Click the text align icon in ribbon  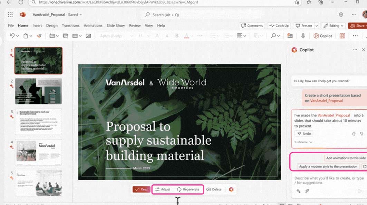pos(239,36)
